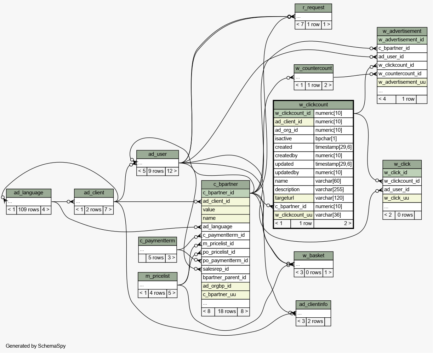
Task: Click ad_language column in c_bpartner
Action: (226, 226)
